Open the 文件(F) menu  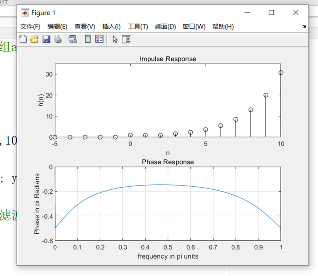(30, 26)
